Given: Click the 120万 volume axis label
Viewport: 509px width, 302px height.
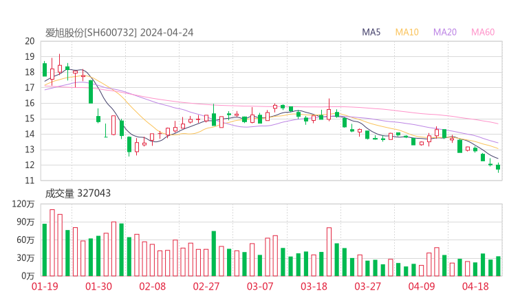Looking at the screenshot, I should click(x=23, y=204).
